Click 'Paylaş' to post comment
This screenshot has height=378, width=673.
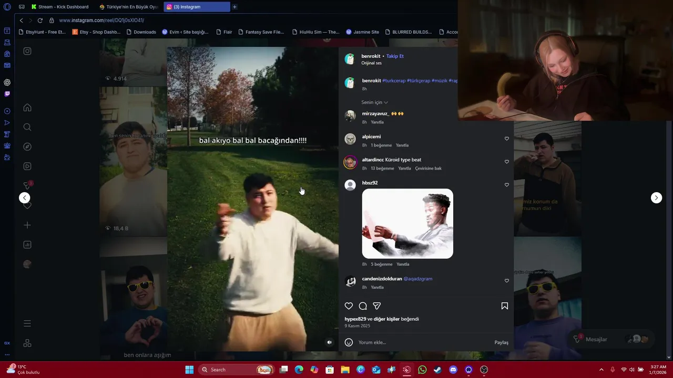pyautogui.click(x=501, y=342)
